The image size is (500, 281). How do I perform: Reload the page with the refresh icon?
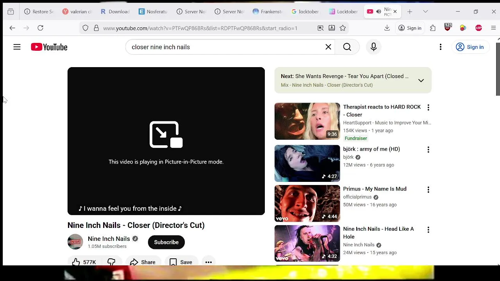[40, 28]
